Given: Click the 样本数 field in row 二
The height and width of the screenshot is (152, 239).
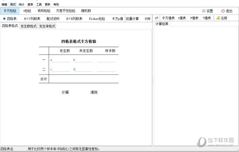Looking at the screenshot, I should 106,70.
